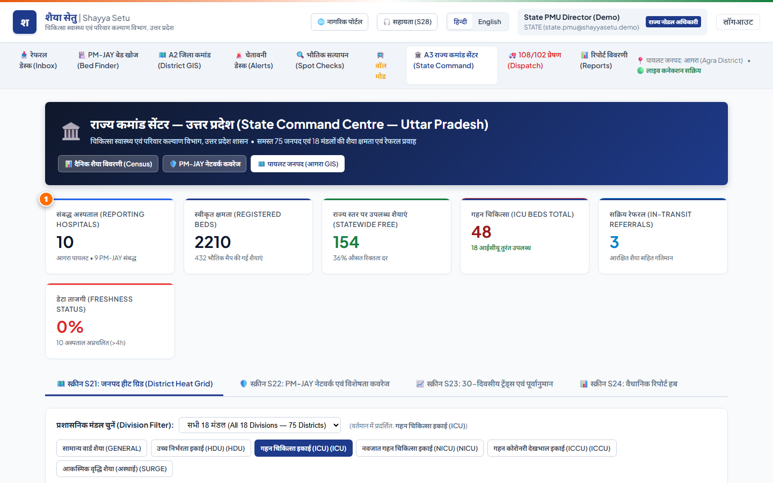
Task: Click the Referral Desk (Inbox) icon
Action: [x=24, y=55]
